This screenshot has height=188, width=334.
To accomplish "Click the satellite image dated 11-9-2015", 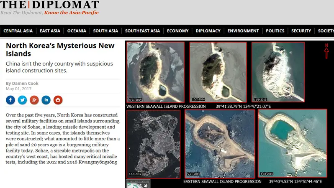I will coord(278,72).
